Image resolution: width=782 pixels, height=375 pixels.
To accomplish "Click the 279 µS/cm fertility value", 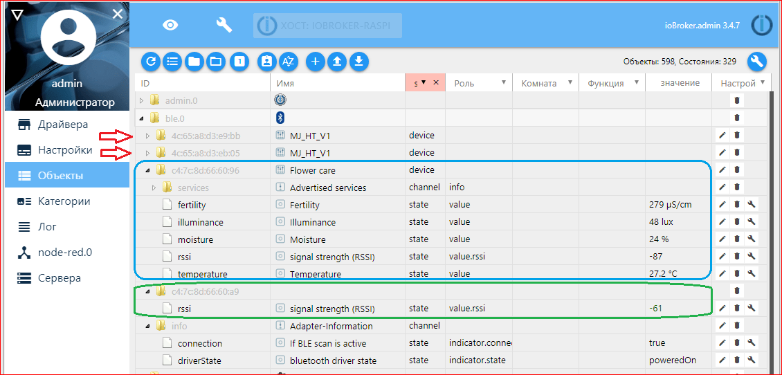I will [671, 205].
